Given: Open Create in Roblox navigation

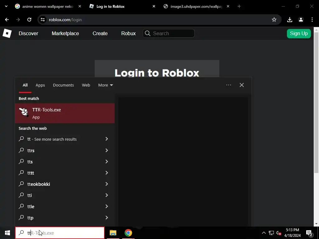Looking at the screenshot, I should point(100,33).
